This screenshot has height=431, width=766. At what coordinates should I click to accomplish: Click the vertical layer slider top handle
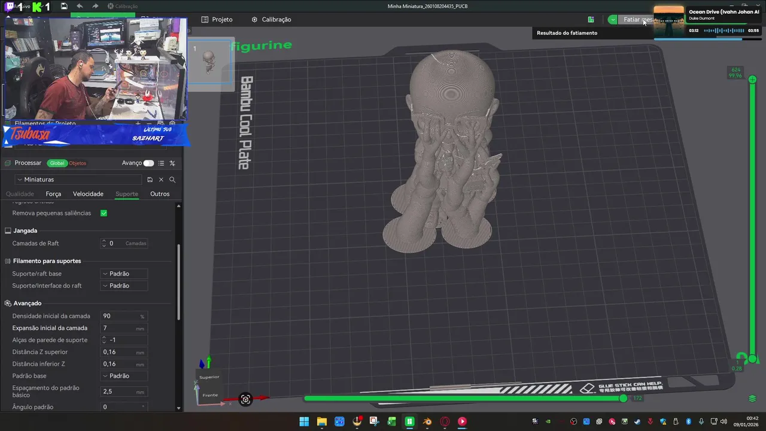pos(753,80)
